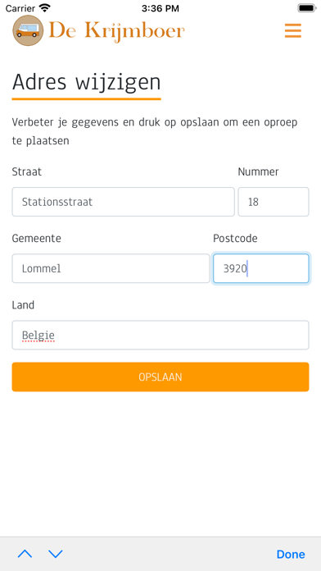Click the Adres wijzigen heading

87,83
